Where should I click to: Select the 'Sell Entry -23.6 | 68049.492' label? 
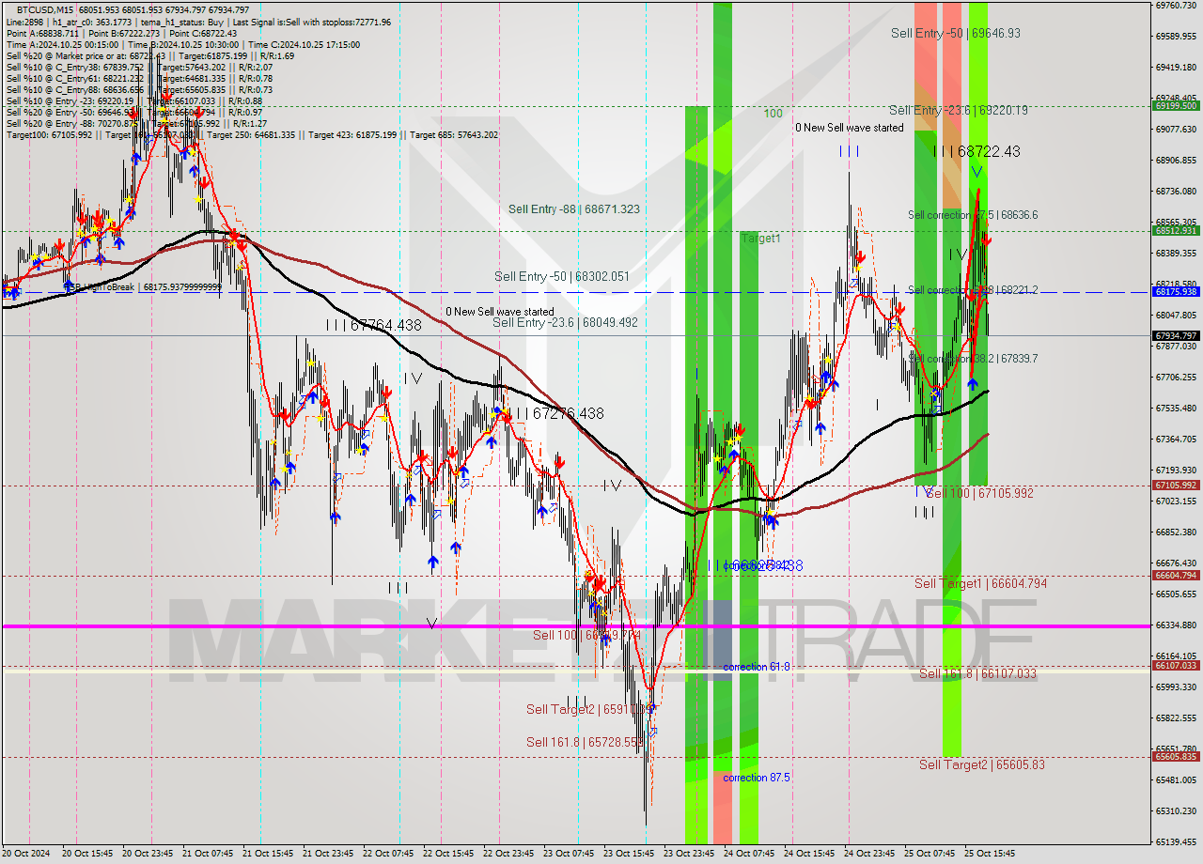(565, 322)
